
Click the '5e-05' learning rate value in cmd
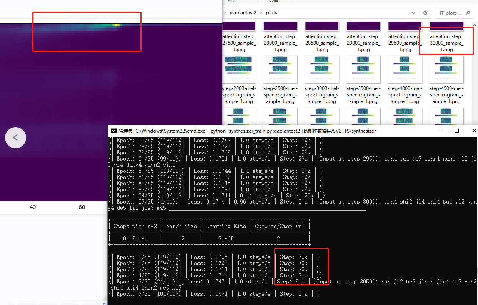pos(226,239)
